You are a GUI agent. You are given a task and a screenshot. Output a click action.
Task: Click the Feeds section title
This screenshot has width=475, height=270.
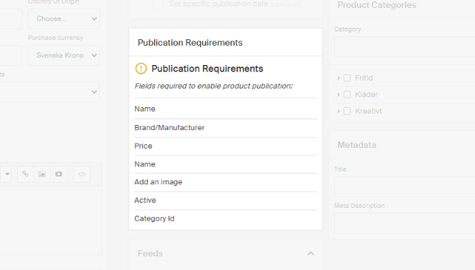(x=150, y=254)
